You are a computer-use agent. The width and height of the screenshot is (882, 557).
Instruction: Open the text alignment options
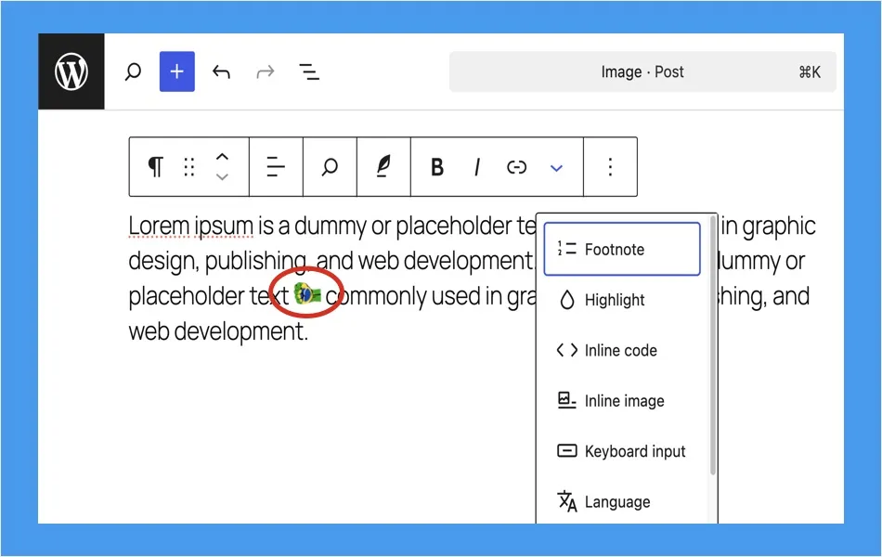tap(276, 167)
